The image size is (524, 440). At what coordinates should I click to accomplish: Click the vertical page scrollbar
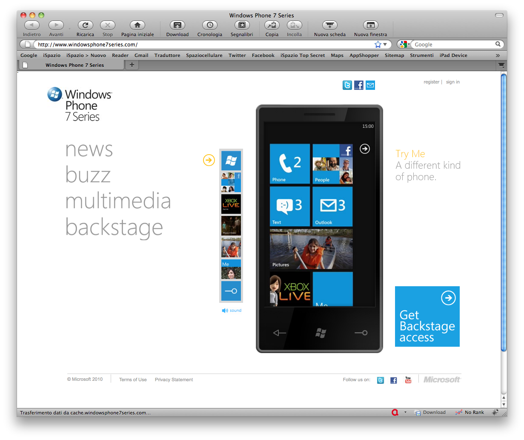point(504,213)
